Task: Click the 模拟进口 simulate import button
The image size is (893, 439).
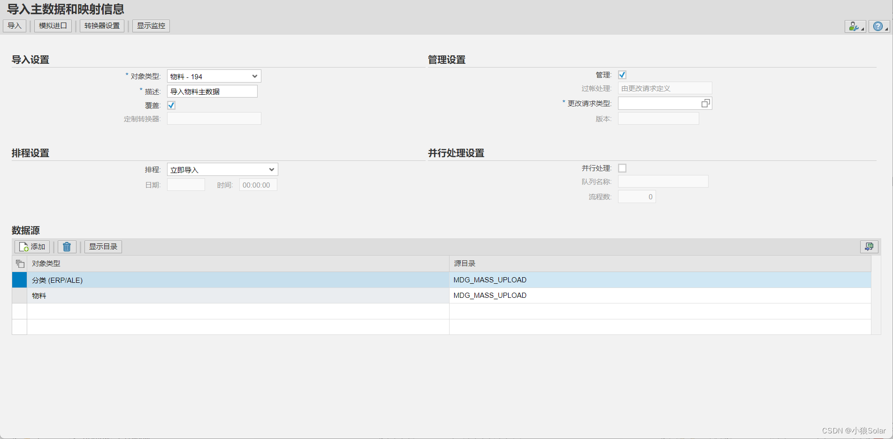Action: point(53,26)
